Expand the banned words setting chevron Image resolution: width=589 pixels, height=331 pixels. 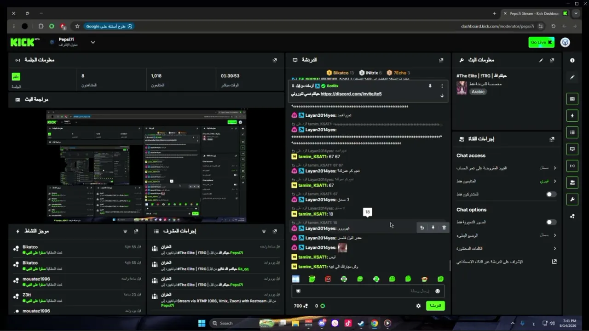tap(554, 249)
